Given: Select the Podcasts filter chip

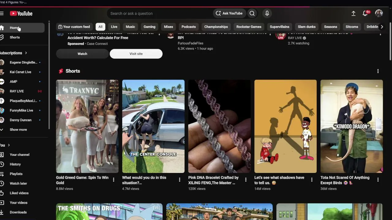Looking at the screenshot, I should (x=189, y=27).
